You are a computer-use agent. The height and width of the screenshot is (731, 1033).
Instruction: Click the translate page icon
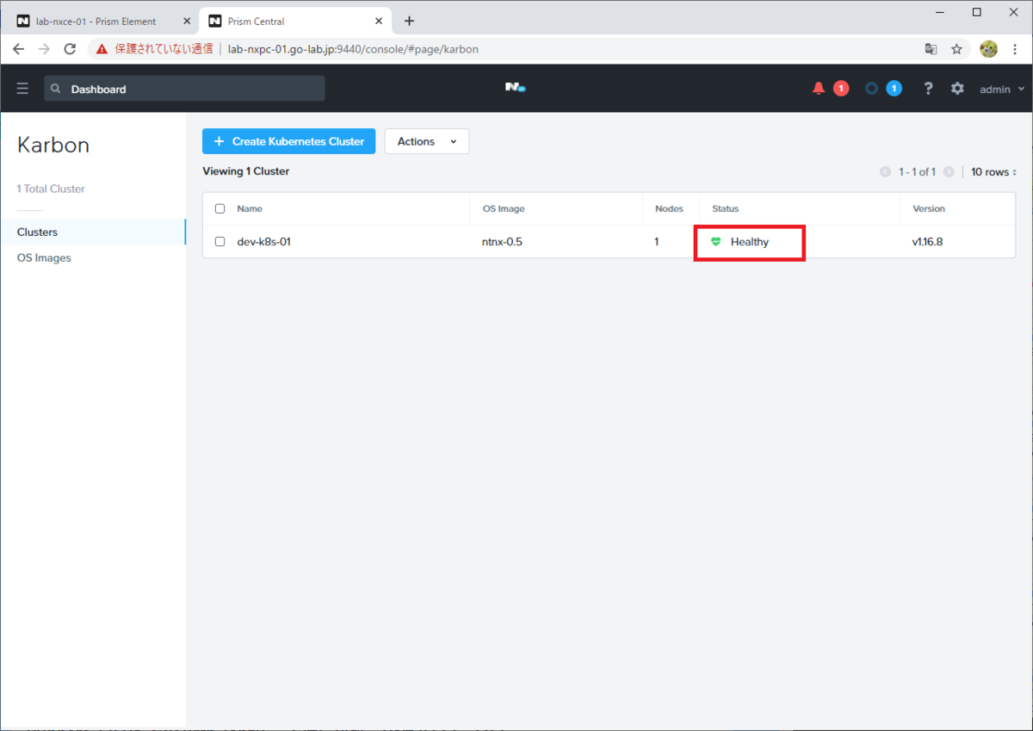(x=931, y=49)
